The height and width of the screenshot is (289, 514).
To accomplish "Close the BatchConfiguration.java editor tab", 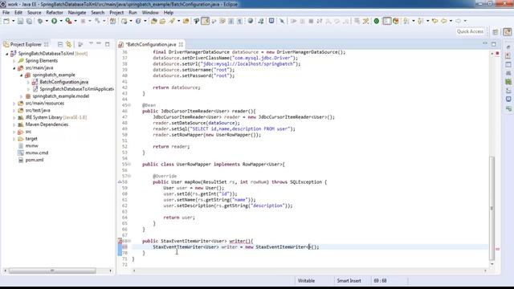I will pos(181,44).
